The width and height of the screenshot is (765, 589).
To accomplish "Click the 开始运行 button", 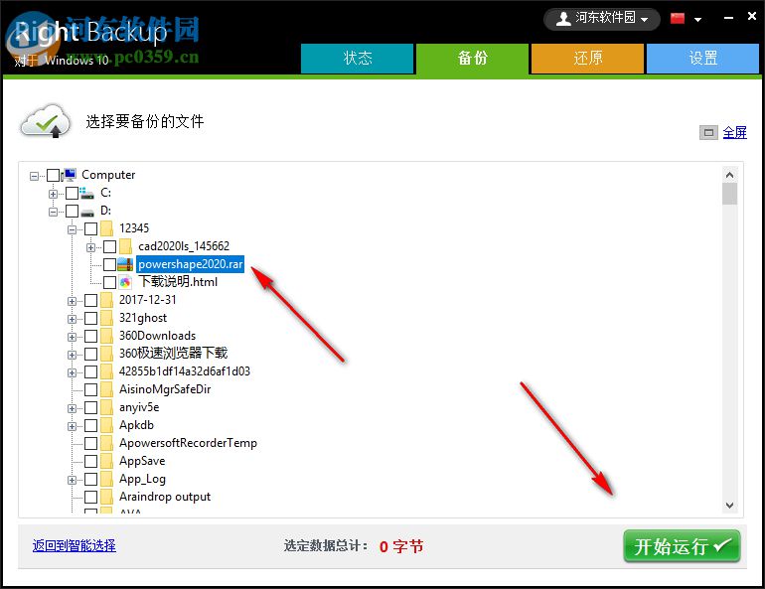I will coord(682,546).
